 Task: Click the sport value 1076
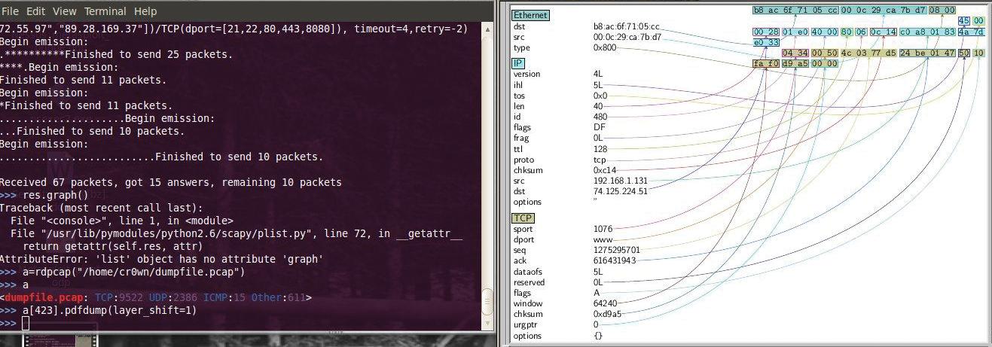point(603,229)
